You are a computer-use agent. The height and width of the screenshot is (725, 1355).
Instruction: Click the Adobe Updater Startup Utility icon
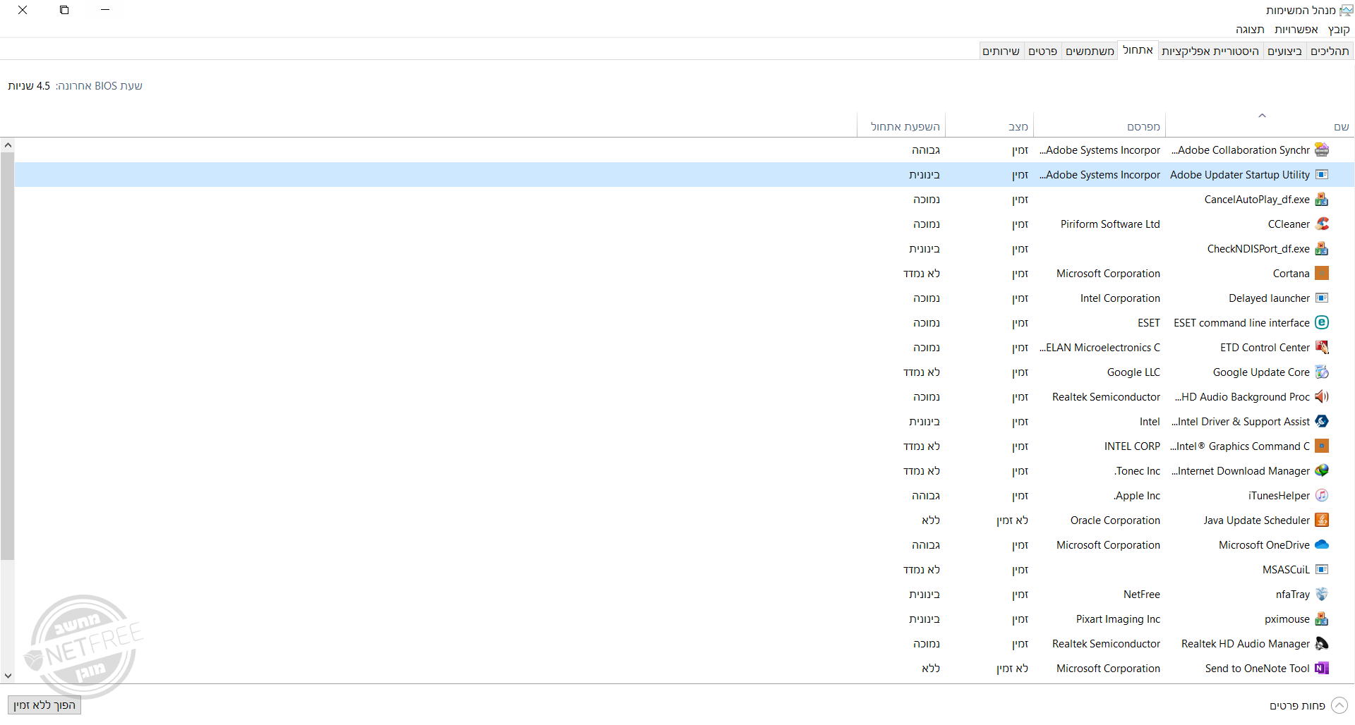point(1322,175)
